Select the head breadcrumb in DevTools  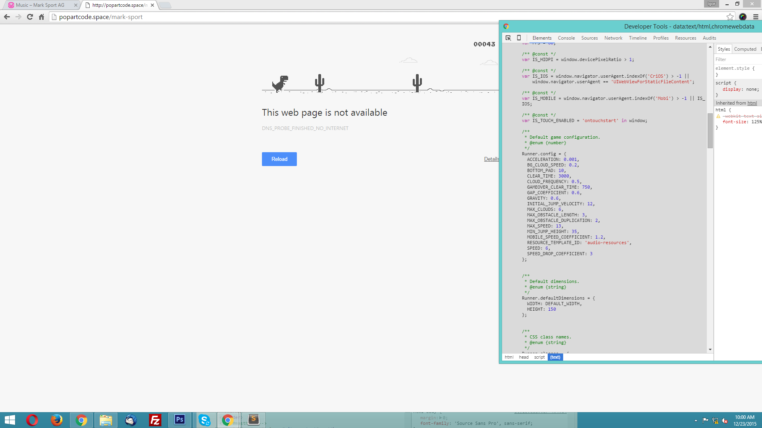click(523, 357)
